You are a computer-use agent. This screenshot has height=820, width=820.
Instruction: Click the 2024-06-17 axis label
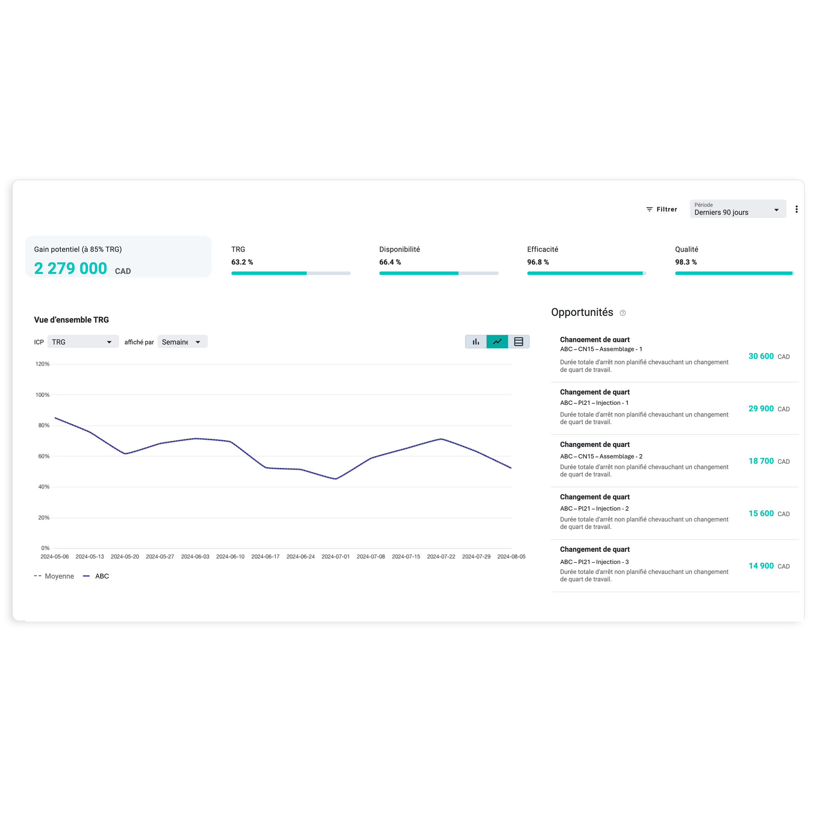265,556
